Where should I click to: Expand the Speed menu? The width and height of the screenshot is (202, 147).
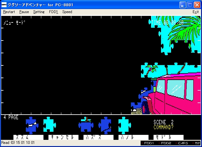tap(67, 12)
